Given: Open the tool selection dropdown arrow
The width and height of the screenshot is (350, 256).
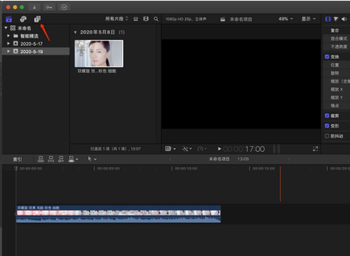Looking at the screenshot, I should tap(95, 159).
